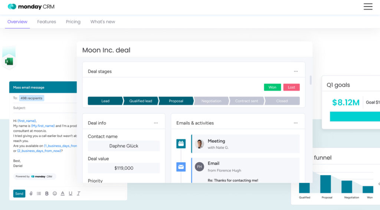The height and width of the screenshot is (210, 380).
Task: Click the Q1 goals heading
Action: [x=338, y=85]
